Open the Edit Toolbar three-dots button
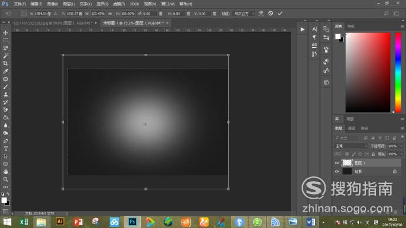406x228 pixels. click(5, 187)
